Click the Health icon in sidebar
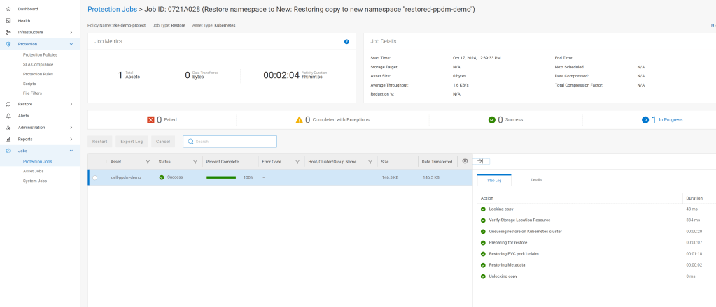The height and width of the screenshot is (307, 716). pos(8,21)
